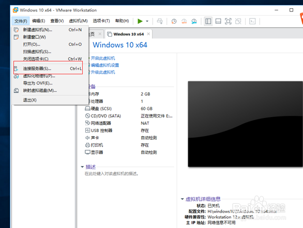The width and height of the screenshot is (303, 228).
Task: Select 连接服务器(S)... menu entry
Action: tap(50, 69)
